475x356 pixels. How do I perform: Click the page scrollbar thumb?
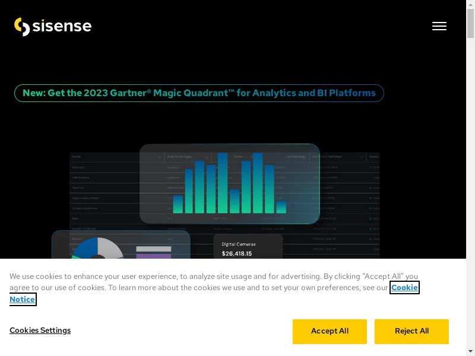coord(470,23)
